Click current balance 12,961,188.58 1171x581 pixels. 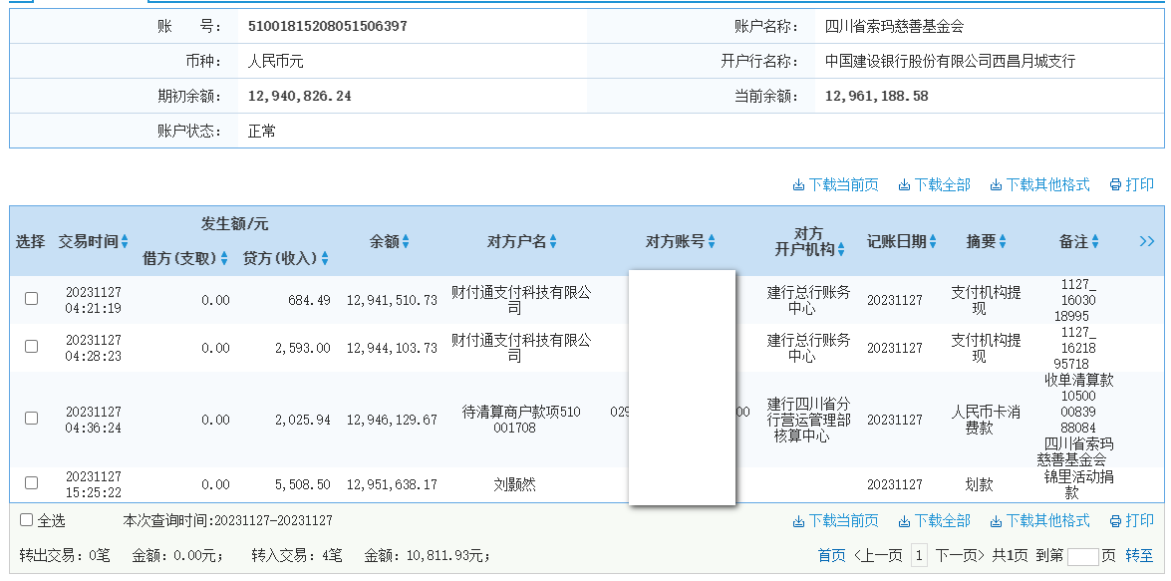[x=877, y=97]
